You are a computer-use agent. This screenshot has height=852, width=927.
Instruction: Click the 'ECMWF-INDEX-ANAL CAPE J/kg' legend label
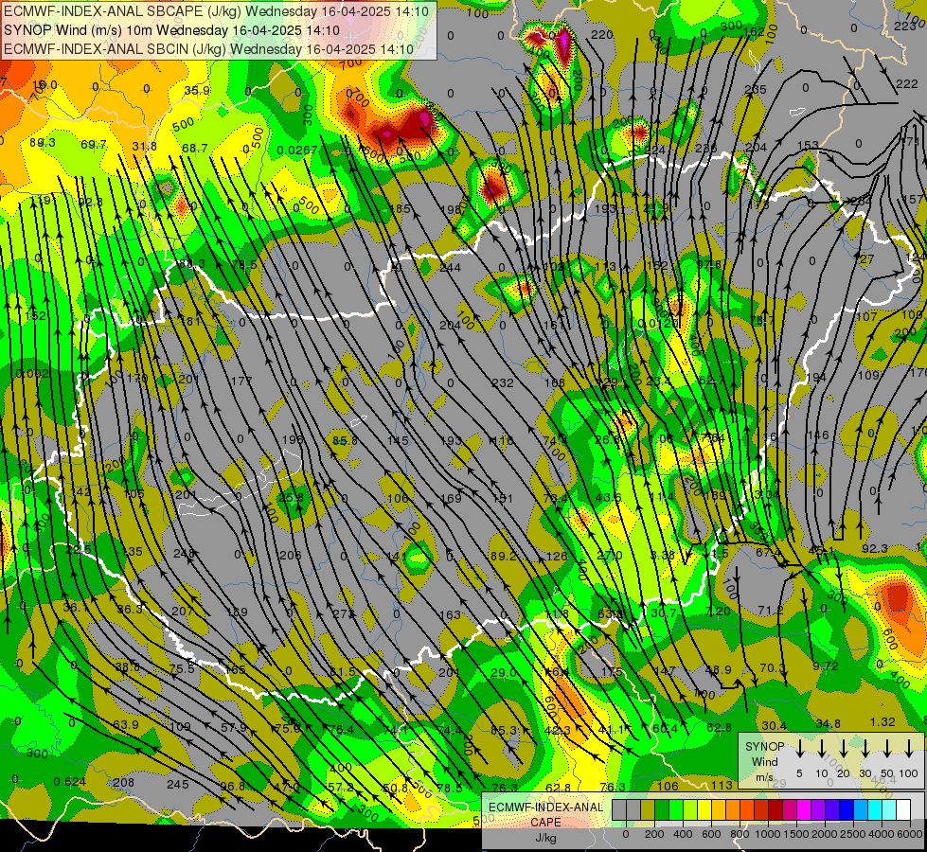pos(545,823)
